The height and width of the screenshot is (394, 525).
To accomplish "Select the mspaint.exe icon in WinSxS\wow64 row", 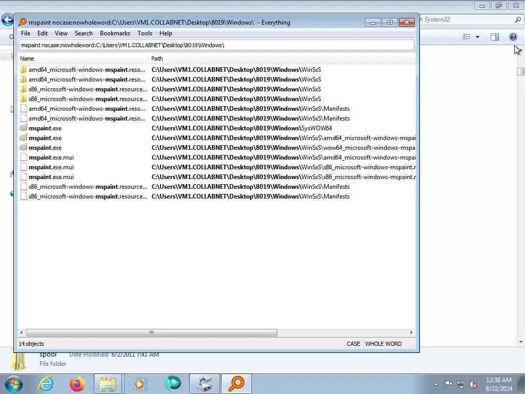I will (24, 147).
